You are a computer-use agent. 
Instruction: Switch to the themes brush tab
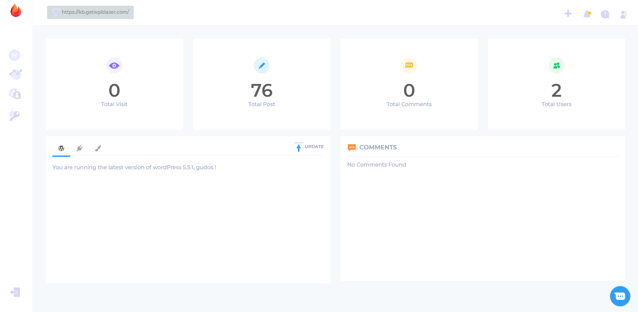pos(98,148)
